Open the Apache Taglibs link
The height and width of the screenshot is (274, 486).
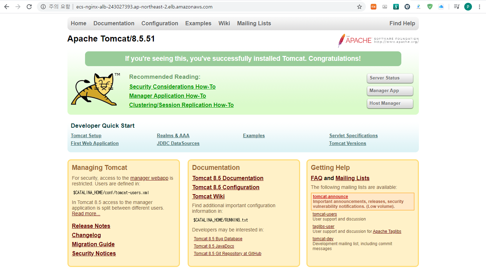[387, 231]
